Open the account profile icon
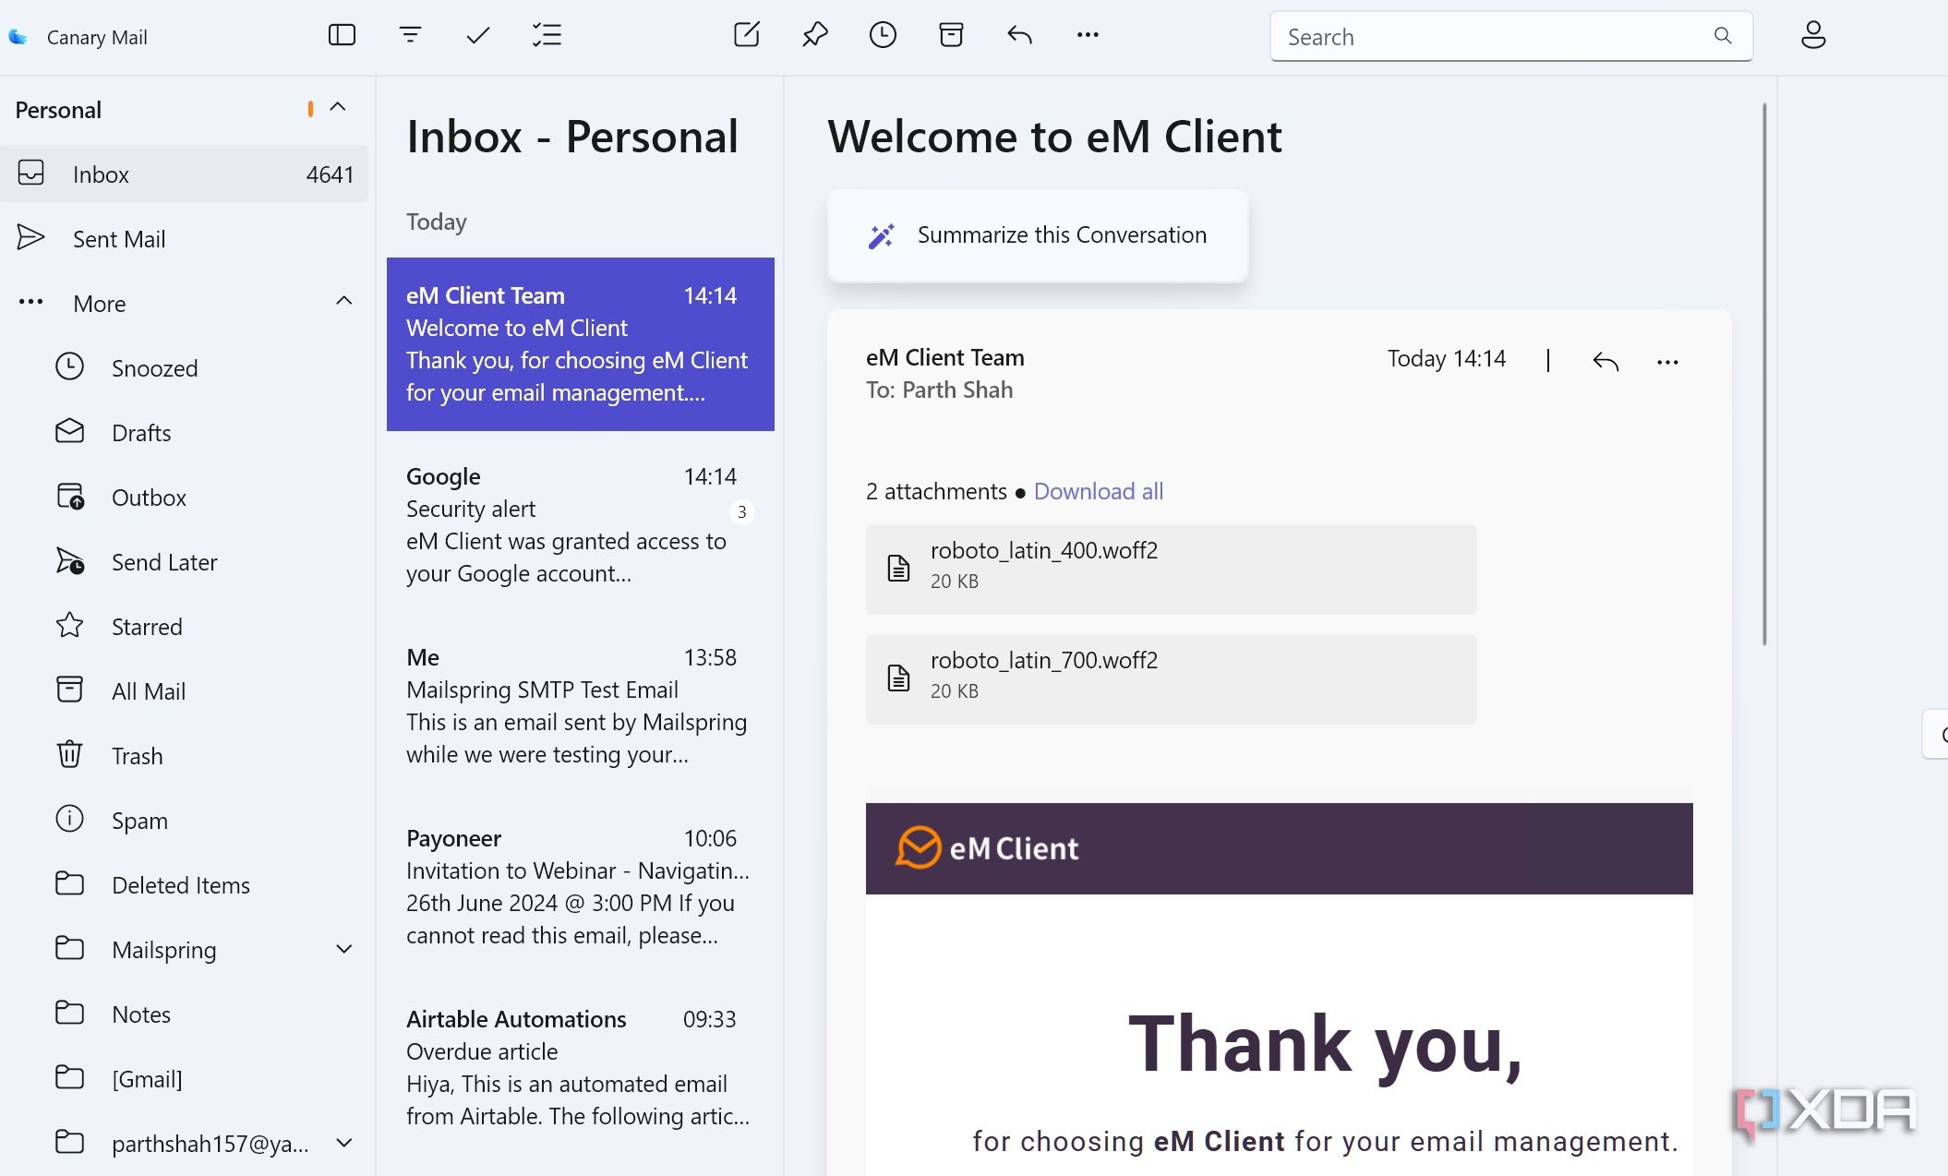The image size is (1948, 1176). click(x=1812, y=35)
